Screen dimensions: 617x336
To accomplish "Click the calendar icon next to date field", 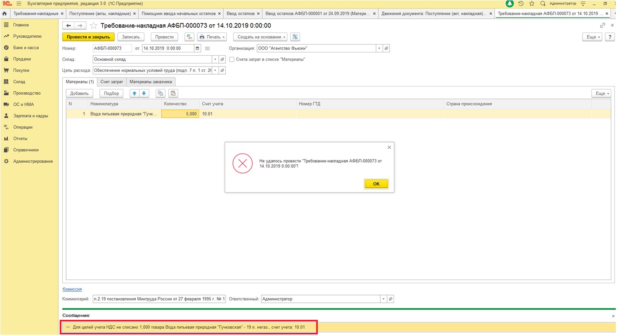I will 197,48.
